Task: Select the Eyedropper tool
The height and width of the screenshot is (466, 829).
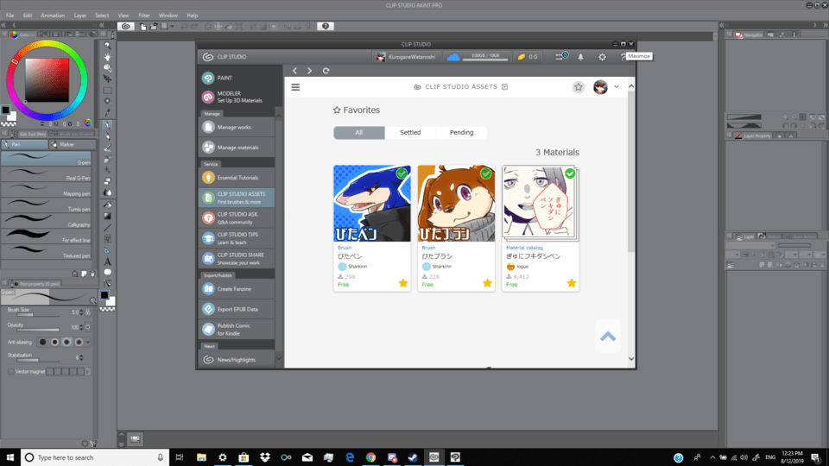Action: point(107,113)
